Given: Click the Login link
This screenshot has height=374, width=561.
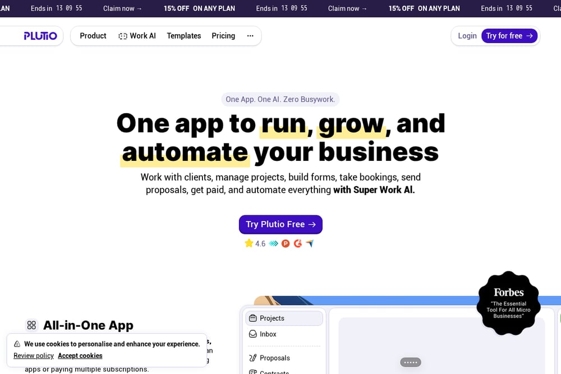Looking at the screenshot, I should (x=467, y=36).
